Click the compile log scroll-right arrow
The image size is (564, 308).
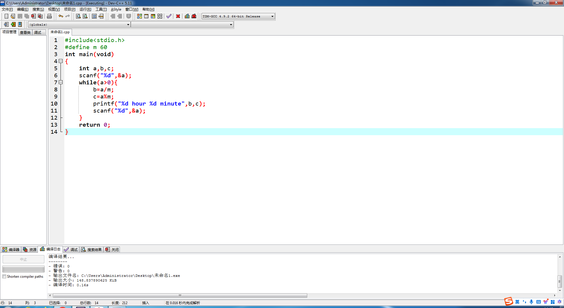tap(555, 295)
